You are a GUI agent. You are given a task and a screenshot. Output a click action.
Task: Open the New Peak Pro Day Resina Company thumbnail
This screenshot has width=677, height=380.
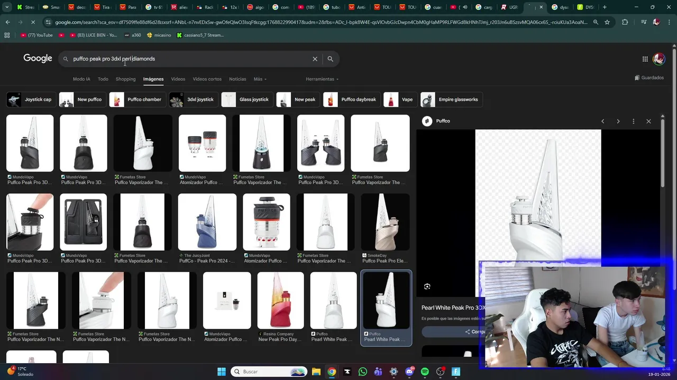(280, 300)
